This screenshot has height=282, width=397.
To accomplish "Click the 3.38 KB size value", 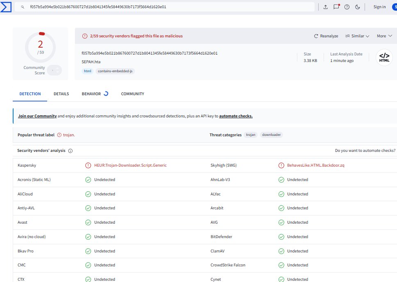I will [x=310, y=61].
